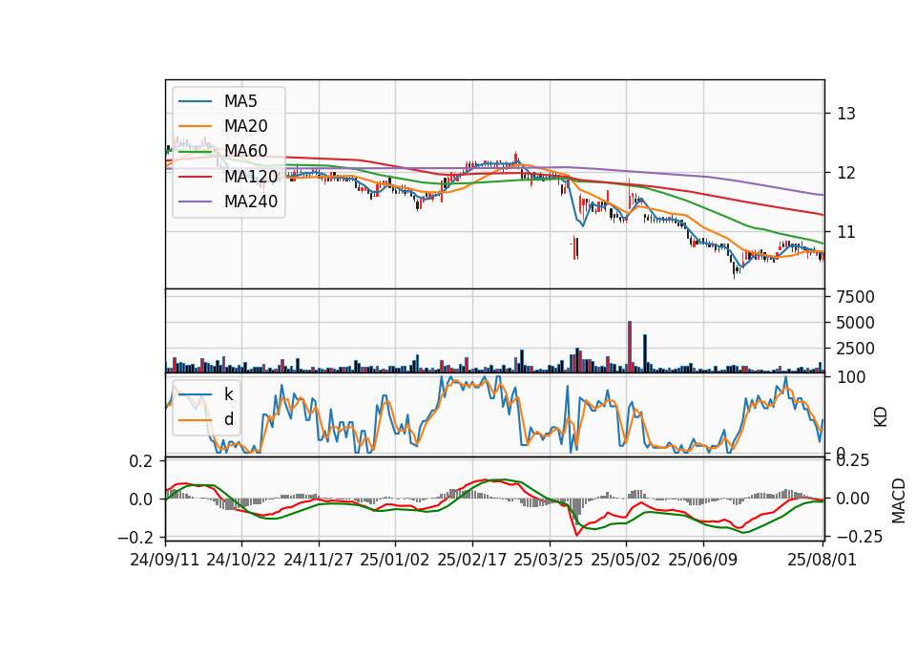
Task: Click the 25/08/01 date axis label
Action: [822, 560]
